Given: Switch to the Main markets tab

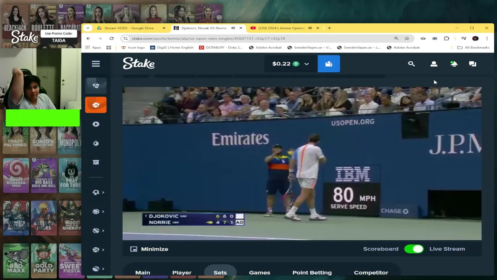Looking at the screenshot, I should point(142,272).
